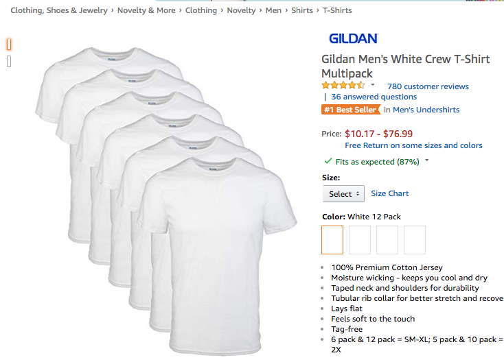
Task: Select the first image thumbnail at left
Action: click(x=9, y=45)
